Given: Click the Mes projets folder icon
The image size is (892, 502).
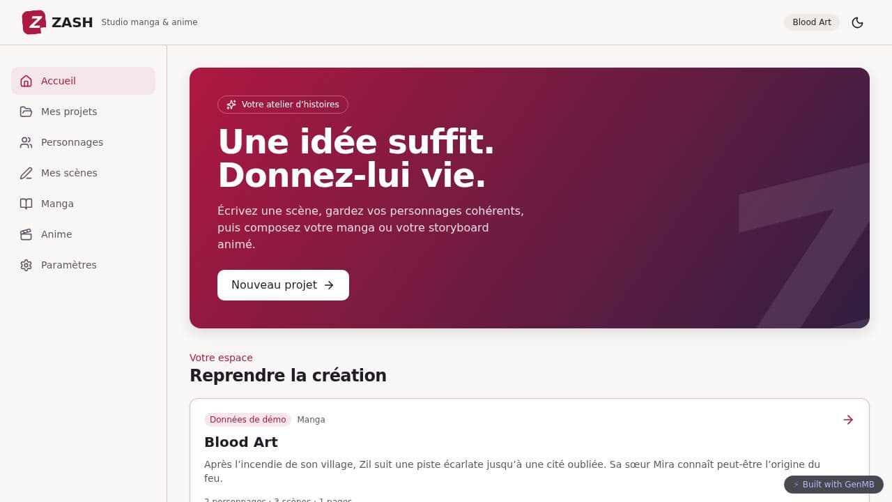Looking at the screenshot, I should (x=26, y=112).
